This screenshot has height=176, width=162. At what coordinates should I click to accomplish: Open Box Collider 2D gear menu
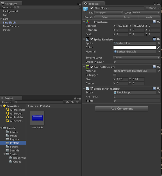coord(158,67)
